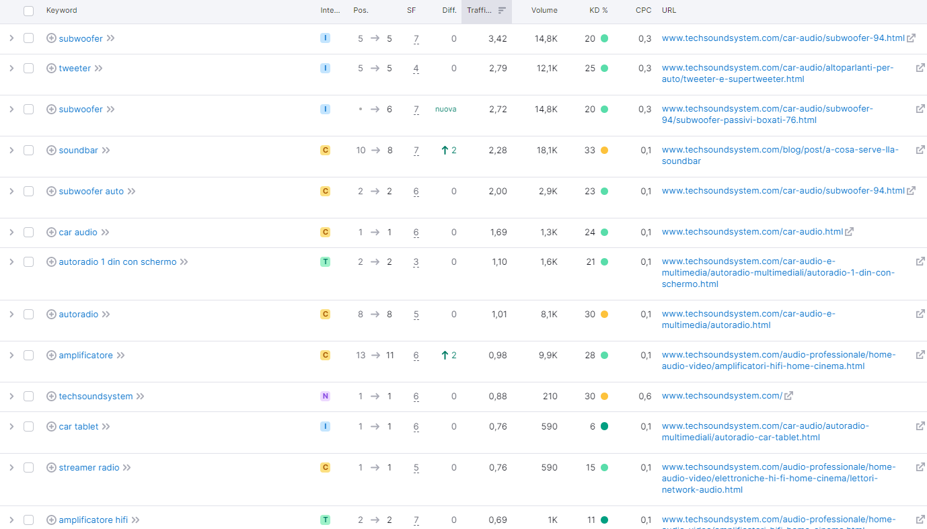Image resolution: width=927 pixels, height=529 pixels.
Task: Sort by the CPC column header
Action: [643, 10]
